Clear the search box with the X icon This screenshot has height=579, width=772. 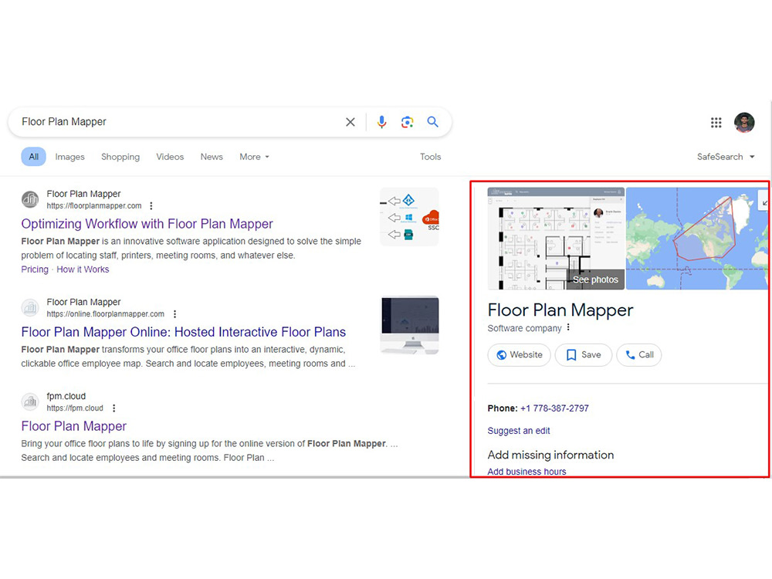(x=350, y=122)
